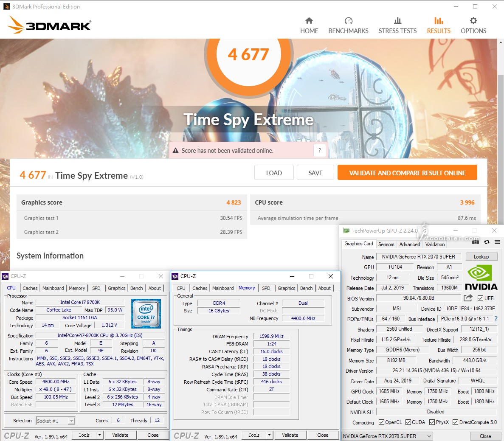The height and width of the screenshot is (441, 504).
Task: Go to Benchmarks via gauge icon
Action: (348, 21)
